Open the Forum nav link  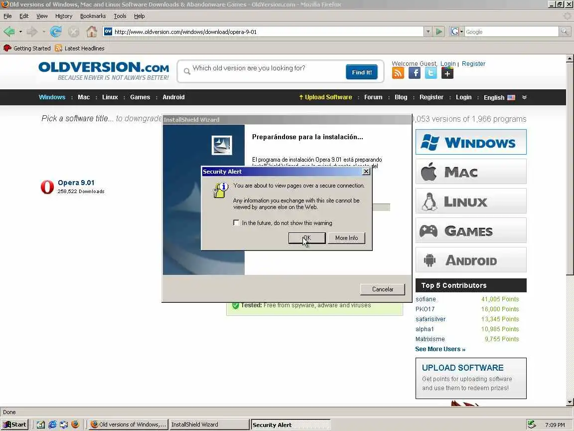pyautogui.click(x=373, y=97)
